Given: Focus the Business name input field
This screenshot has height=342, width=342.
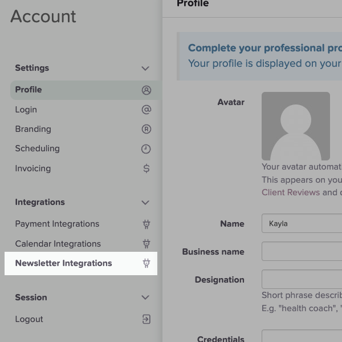Looking at the screenshot, I should coord(302,252).
